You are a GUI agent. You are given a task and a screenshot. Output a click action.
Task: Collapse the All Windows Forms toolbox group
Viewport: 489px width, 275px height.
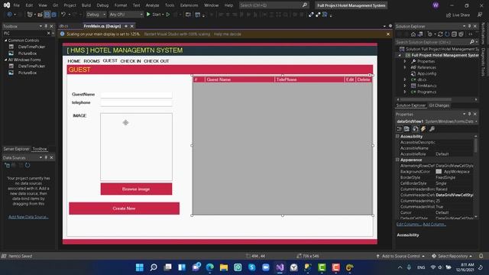[5, 60]
